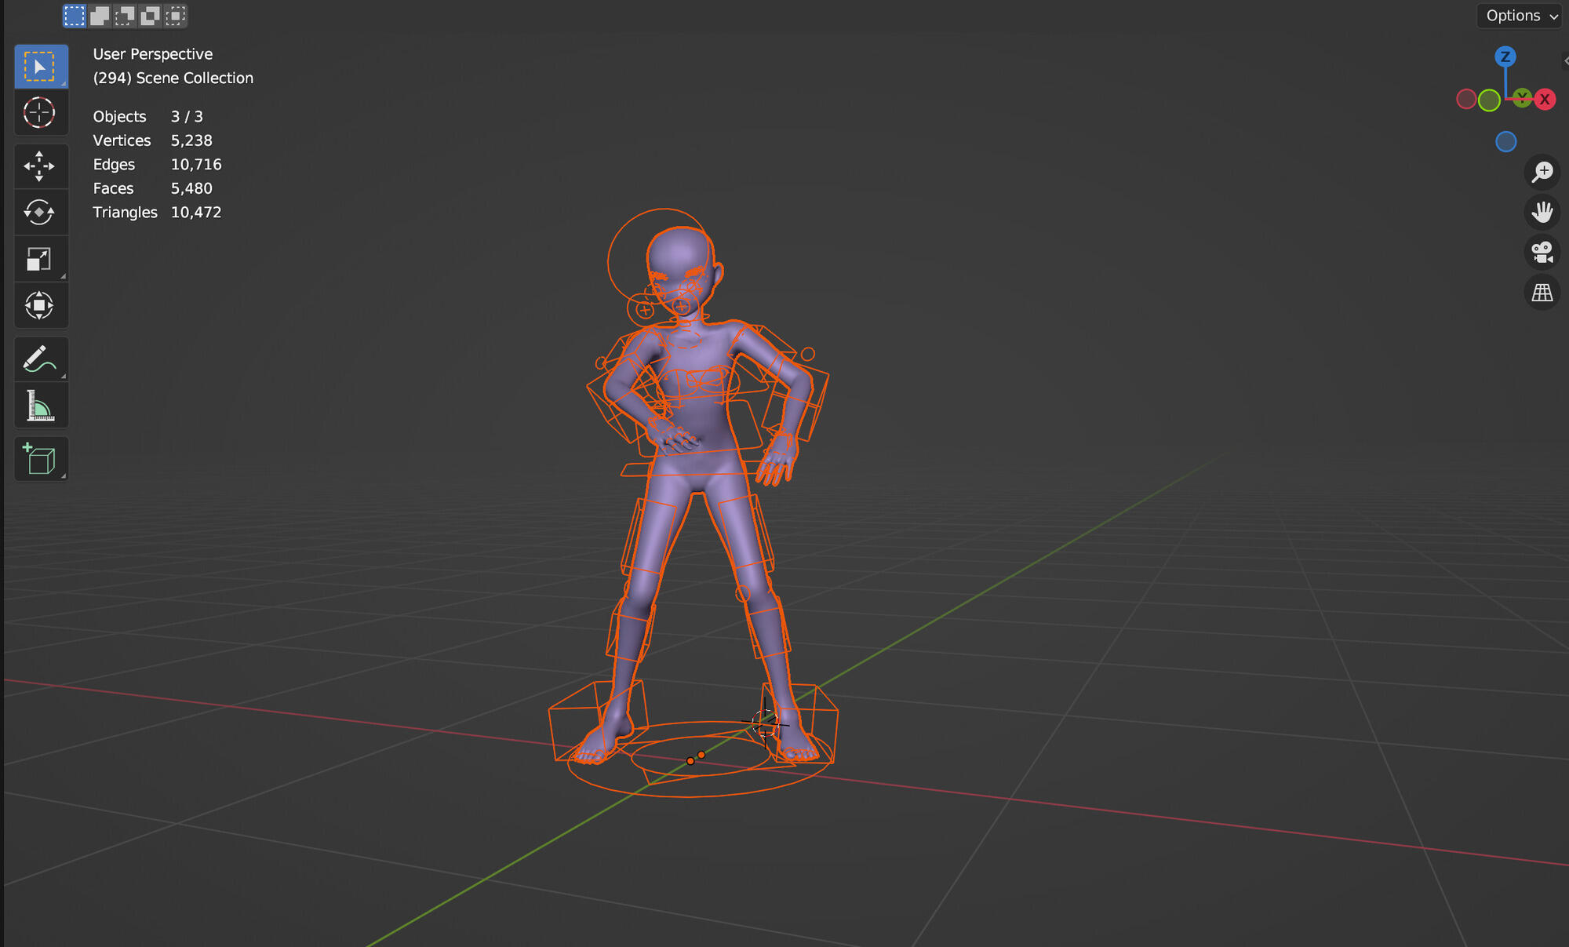Image resolution: width=1569 pixels, height=947 pixels.
Task: Set selection mode to invert
Action: tap(150, 16)
